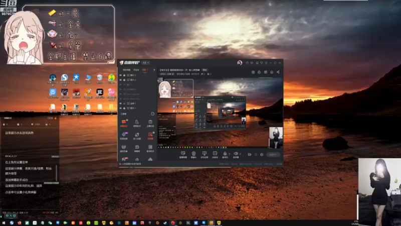The width and height of the screenshot is (401, 226).
Task: Hide the 图片2 scene source (eye icon)
Action: [120, 80]
